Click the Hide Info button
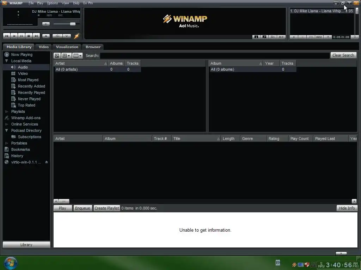This screenshot has width=361, height=270. point(347,208)
